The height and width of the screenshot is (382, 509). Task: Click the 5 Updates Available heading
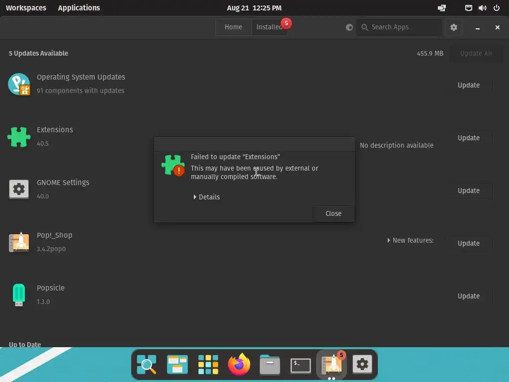click(x=38, y=53)
